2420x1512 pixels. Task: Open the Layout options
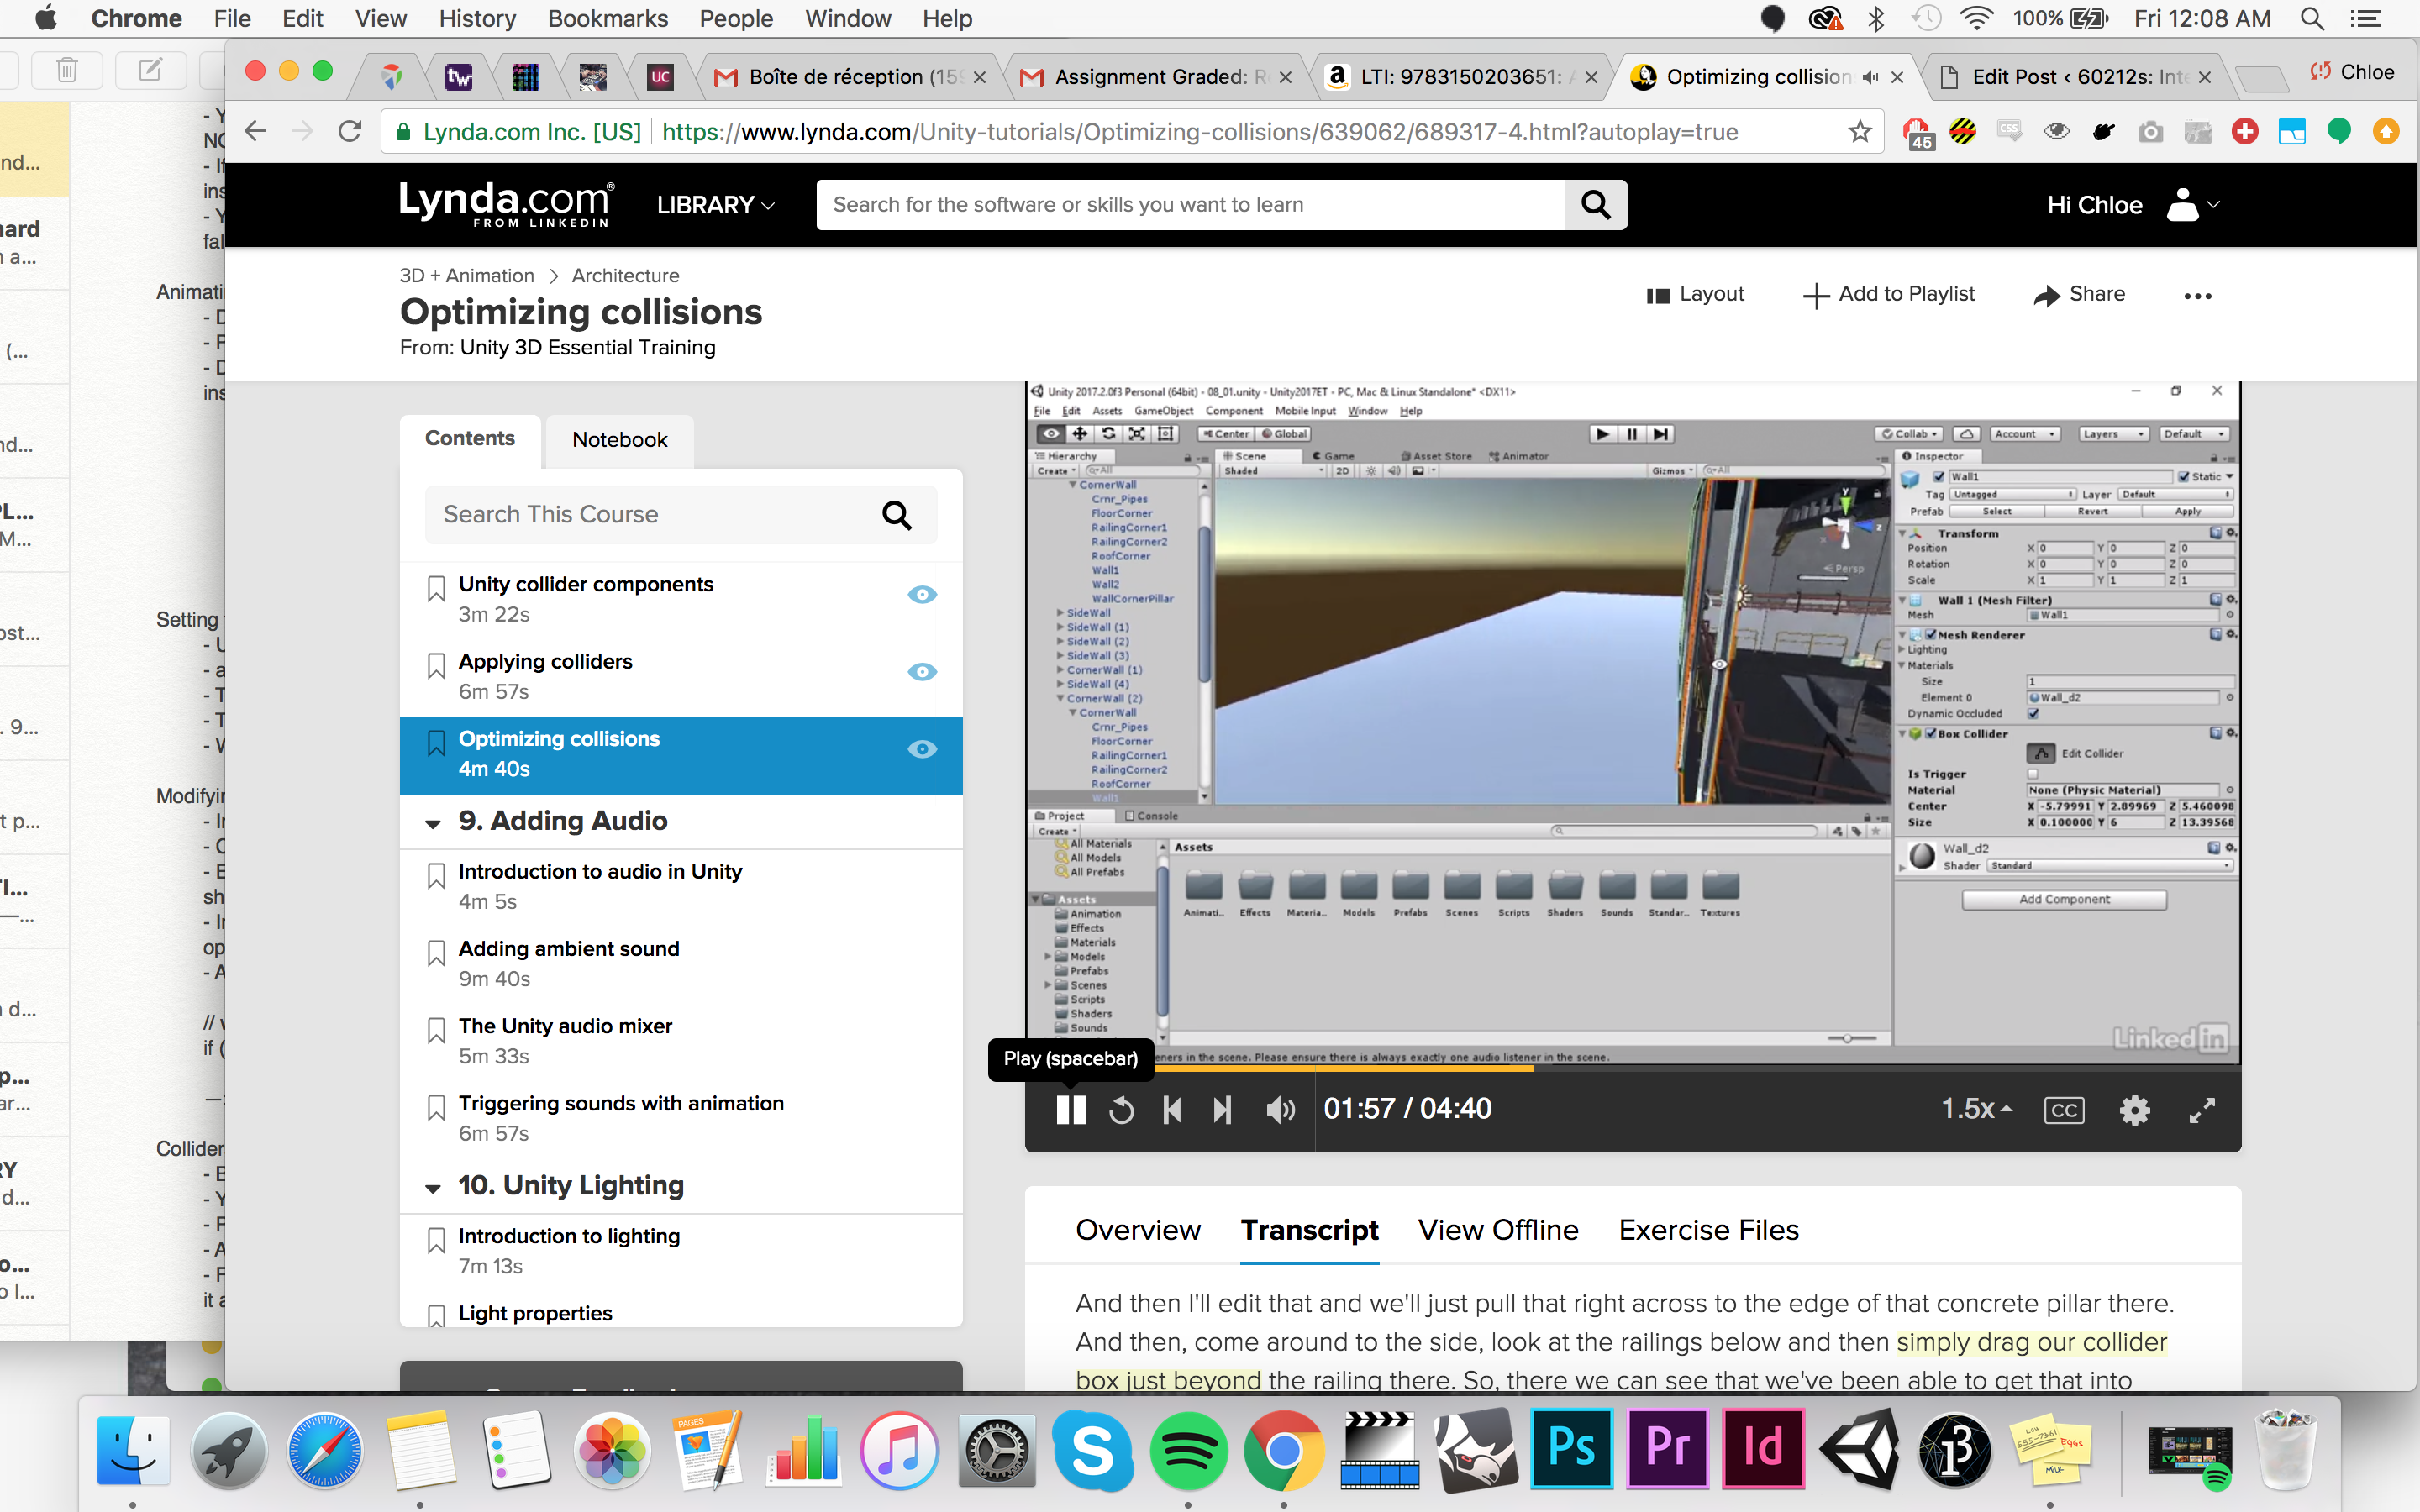1695,294
